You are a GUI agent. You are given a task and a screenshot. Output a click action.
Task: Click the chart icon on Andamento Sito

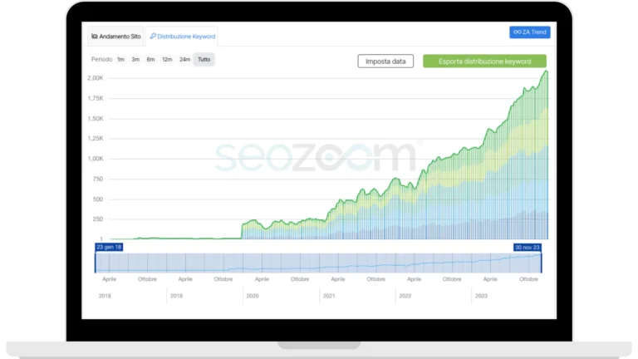click(x=95, y=37)
